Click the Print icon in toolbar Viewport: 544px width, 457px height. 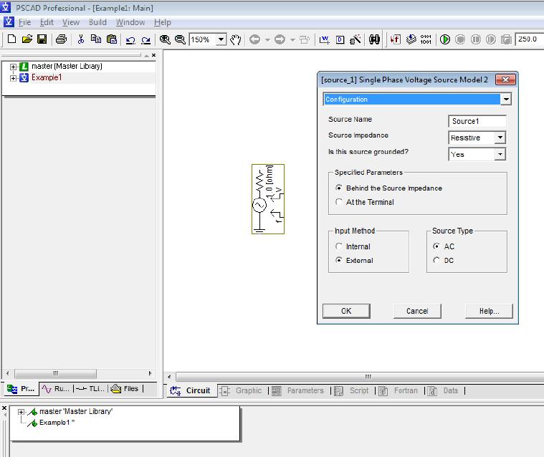[62, 39]
